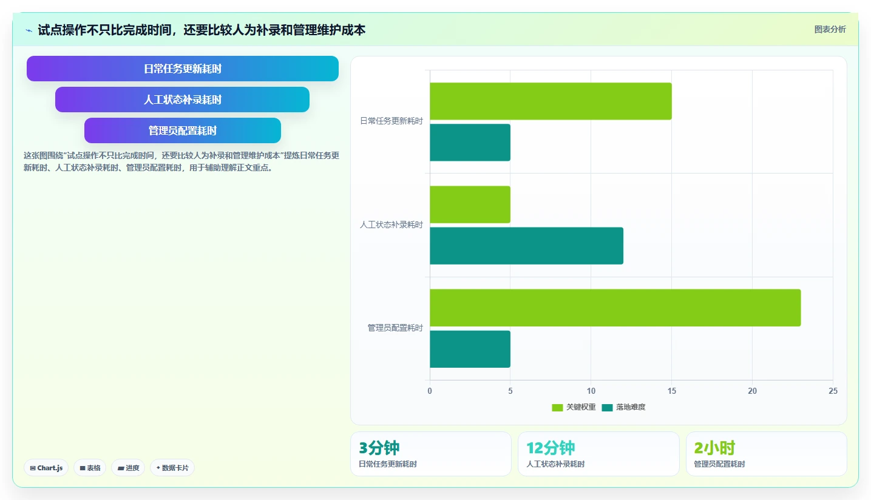Image resolution: width=871 pixels, height=500 pixels.
Task: Click the 落地难度 bar for 管理员配置耗时
Action: (470, 349)
